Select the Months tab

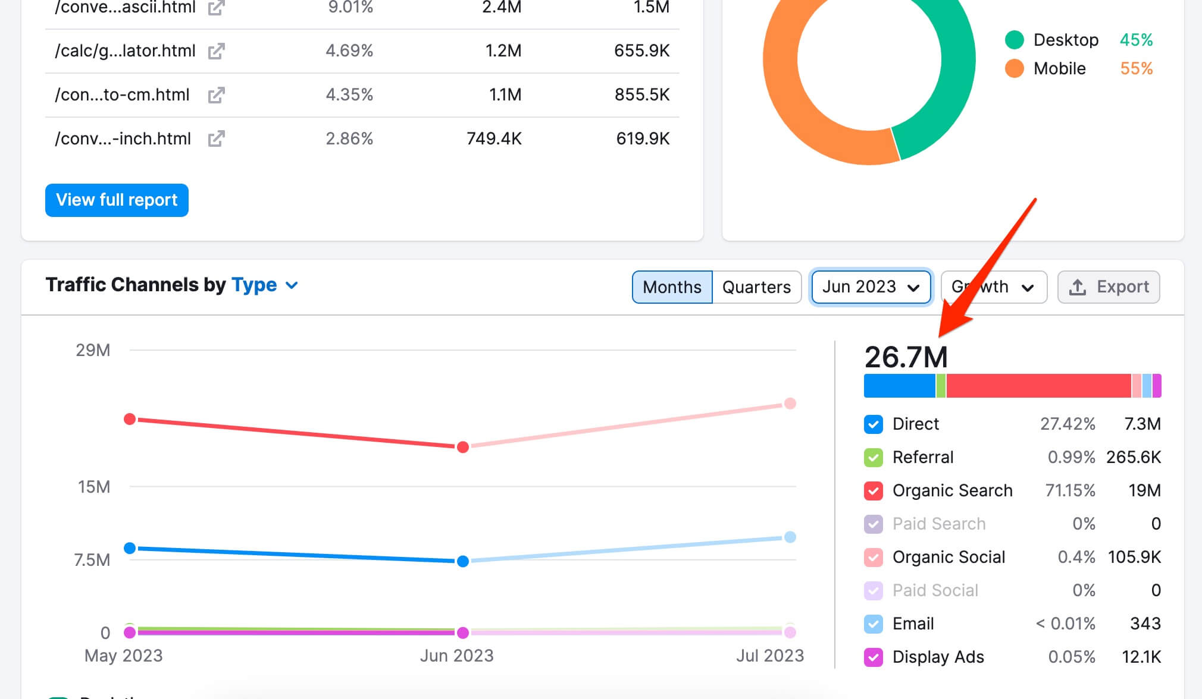pyautogui.click(x=672, y=287)
